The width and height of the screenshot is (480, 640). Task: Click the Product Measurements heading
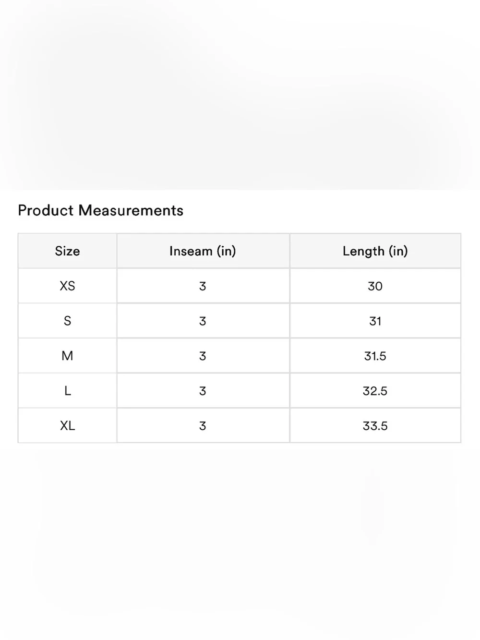tap(101, 210)
